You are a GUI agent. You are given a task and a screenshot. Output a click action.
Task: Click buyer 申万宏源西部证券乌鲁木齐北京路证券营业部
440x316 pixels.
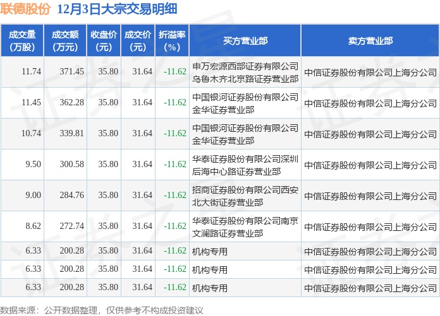[x=245, y=73]
